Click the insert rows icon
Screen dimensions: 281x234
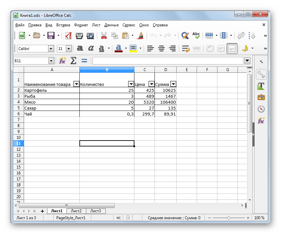(x=209, y=36)
